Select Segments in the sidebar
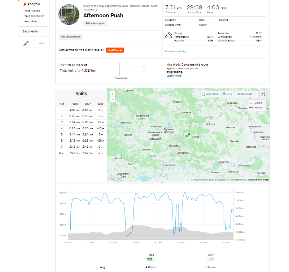289x272 pixels. click(30, 31)
